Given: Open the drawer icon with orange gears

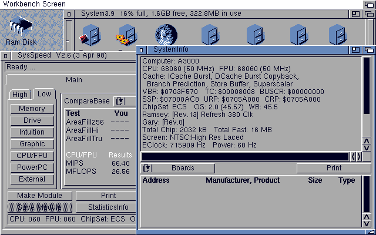Looking at the screenshot, I should tap(125, 35).
